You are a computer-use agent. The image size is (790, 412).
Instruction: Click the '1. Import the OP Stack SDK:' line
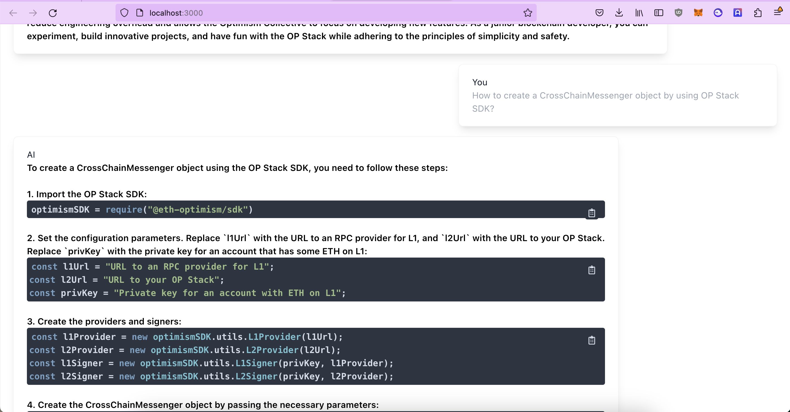click(87, 194)
